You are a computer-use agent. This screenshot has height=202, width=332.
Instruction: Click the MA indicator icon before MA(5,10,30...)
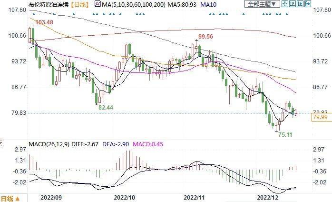click(97, 4)
